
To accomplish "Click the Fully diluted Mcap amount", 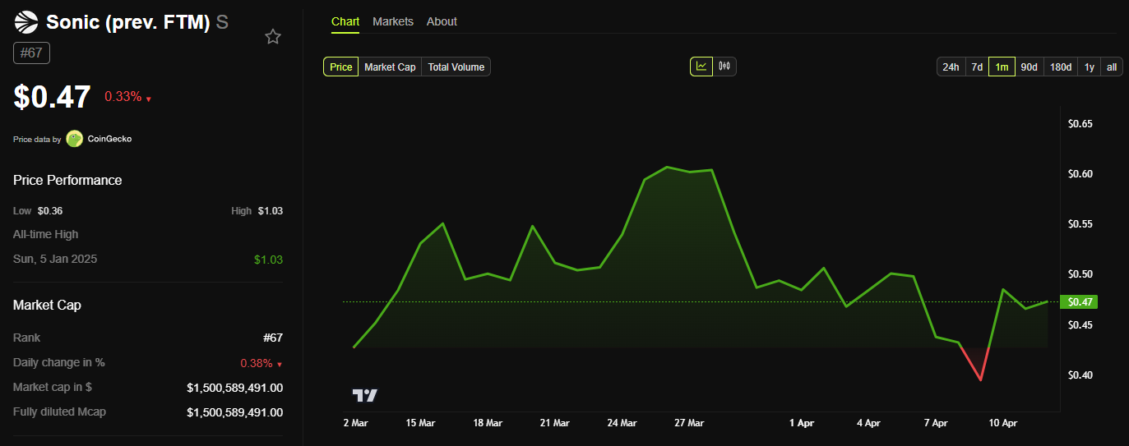I will [x=235, y=412].
